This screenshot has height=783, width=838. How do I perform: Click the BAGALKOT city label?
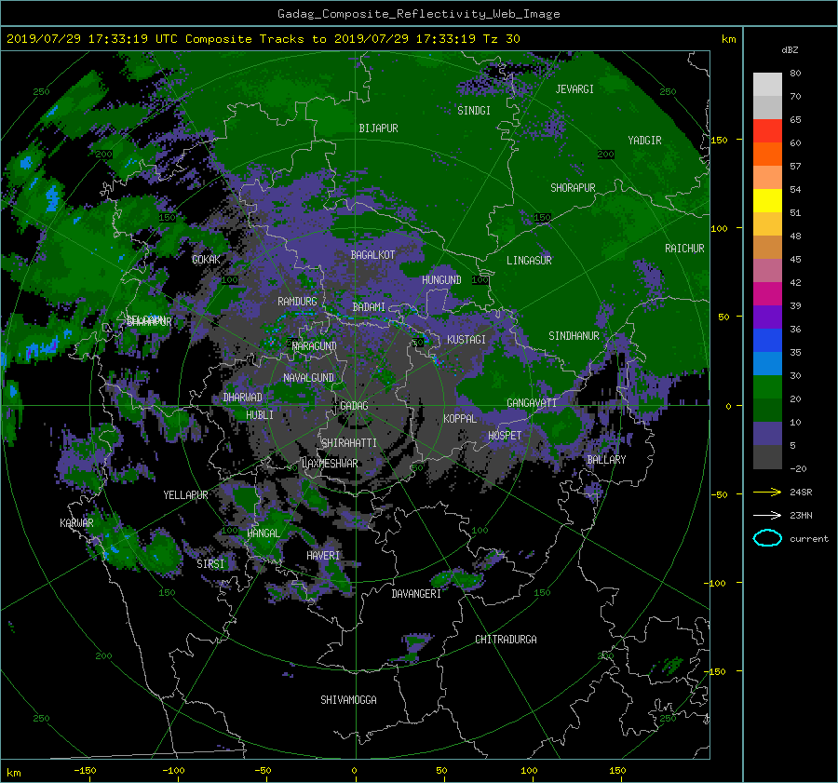click(372, 255)
